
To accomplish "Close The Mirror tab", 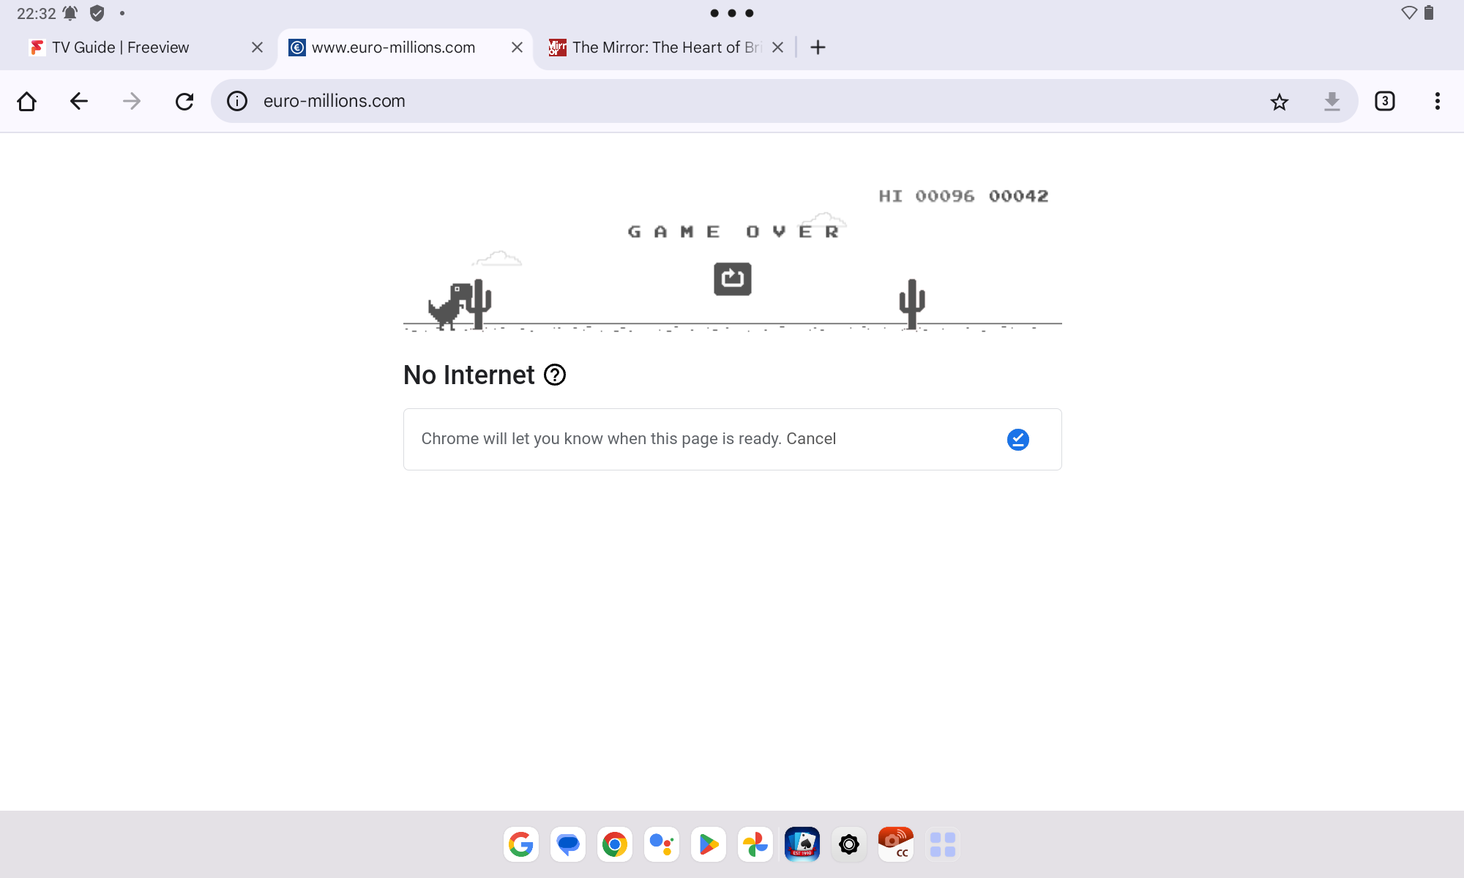I will coord(777,48).
